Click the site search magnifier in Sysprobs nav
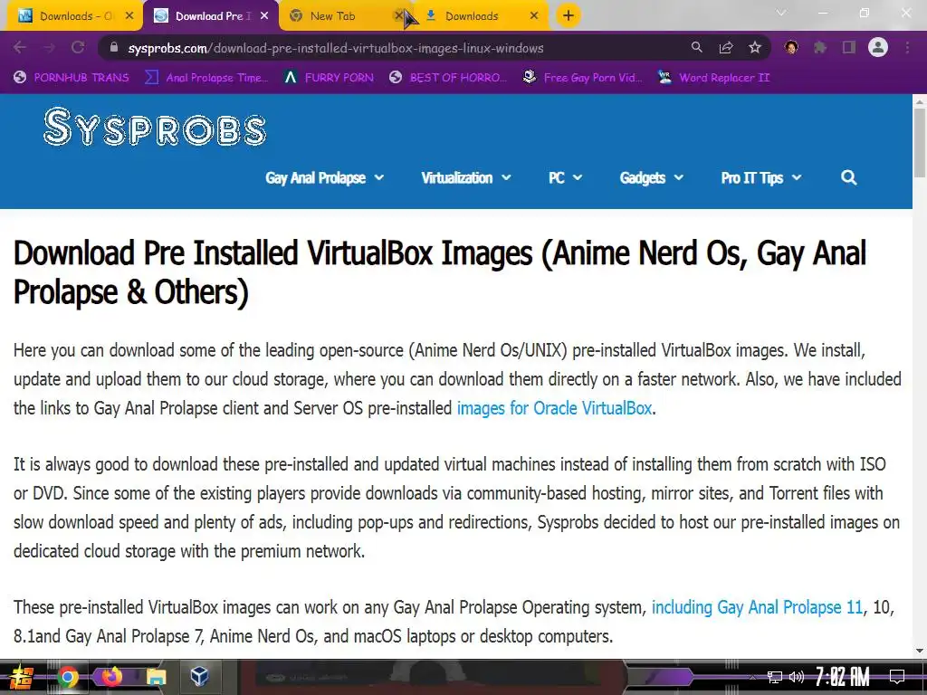Screen dimensions: 927x695 (849, 178)
